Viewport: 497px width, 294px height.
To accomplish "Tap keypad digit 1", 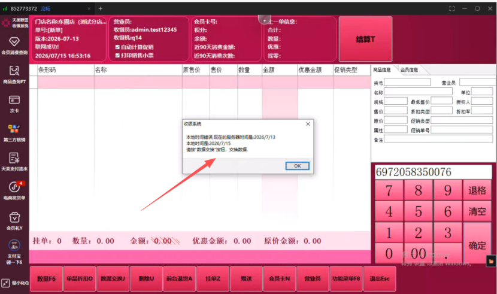I will click(x=389, y=233).
